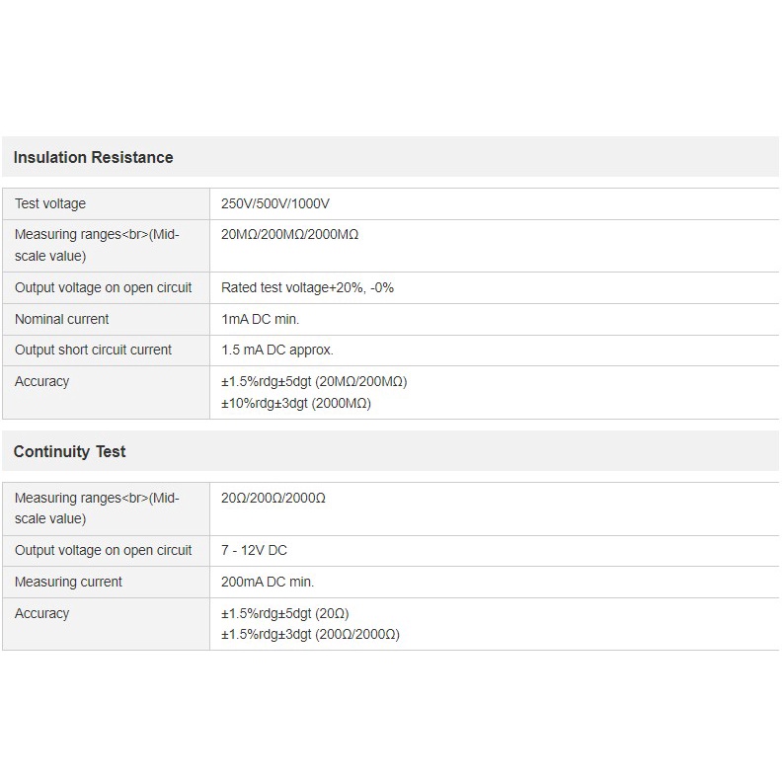Click the ±1.5%rdg±5dgt (20Ω) accuracy line
782x782 pixels.
(284, 613)
